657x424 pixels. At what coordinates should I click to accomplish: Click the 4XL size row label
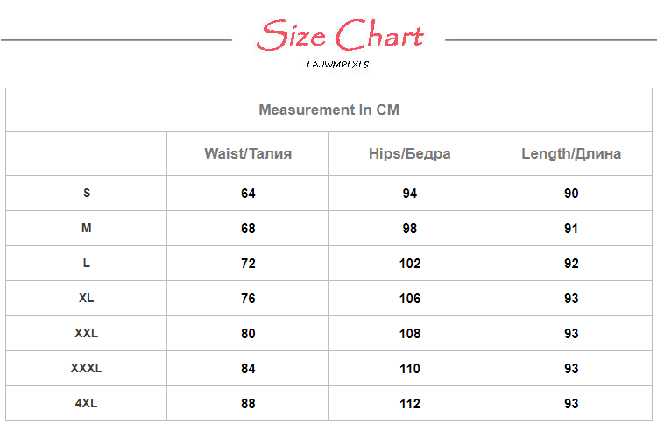(x=87, y=403)
